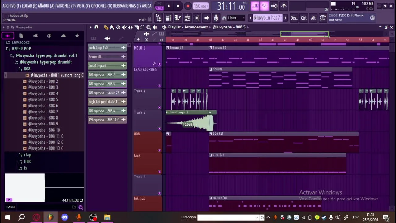Switch to browser plugins tab icon

point(36,36)
